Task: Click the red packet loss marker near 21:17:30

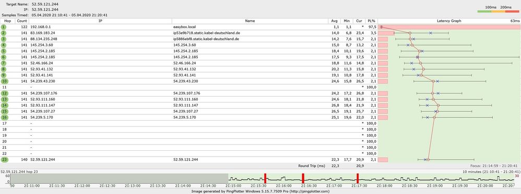Action: tap(358, 178)
